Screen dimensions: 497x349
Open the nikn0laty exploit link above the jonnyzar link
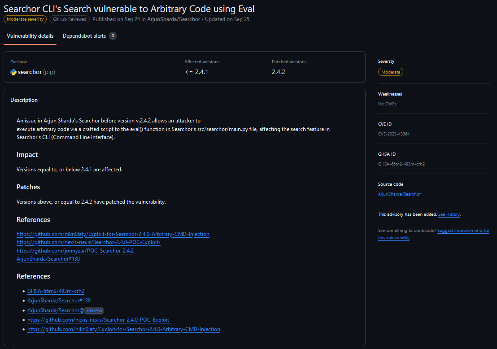tap(113, 234)
